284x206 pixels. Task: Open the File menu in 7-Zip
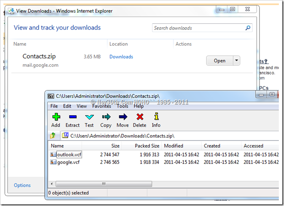click(54, 106)
